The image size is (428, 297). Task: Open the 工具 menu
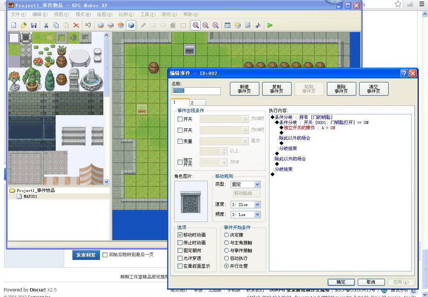tap(147, 14)
